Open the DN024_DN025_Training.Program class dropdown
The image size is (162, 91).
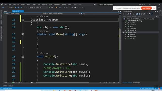click(x=61, y=14)
